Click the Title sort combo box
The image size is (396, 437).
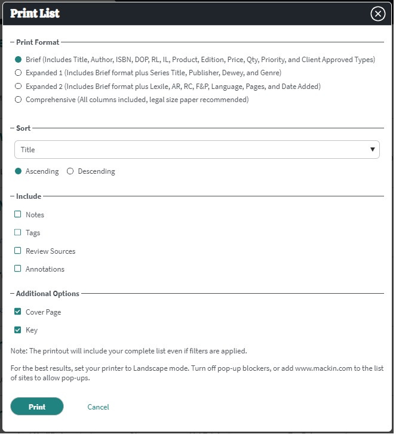(x=197, y=149)
